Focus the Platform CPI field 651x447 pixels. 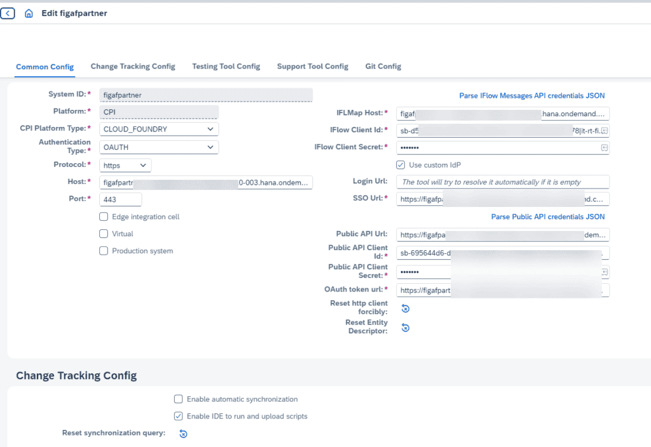(159, 112)
